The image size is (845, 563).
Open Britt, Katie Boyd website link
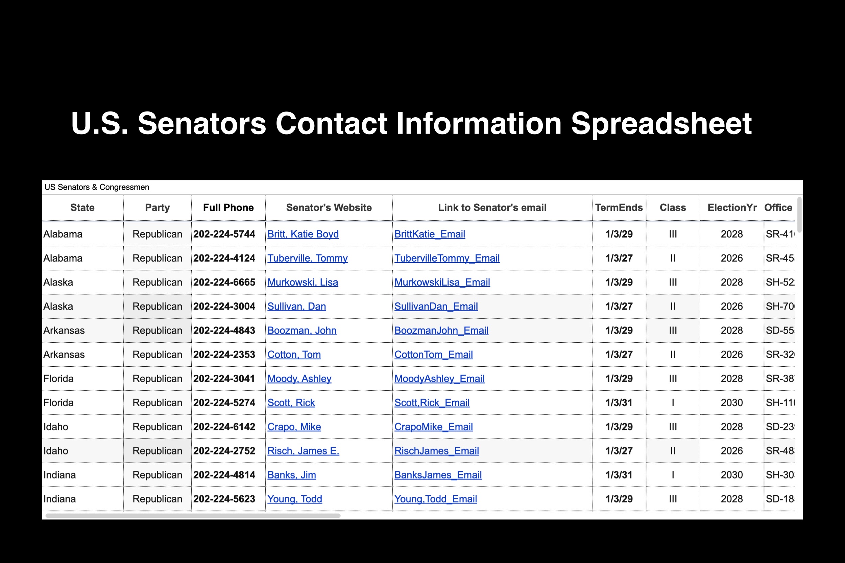(303, 234)
